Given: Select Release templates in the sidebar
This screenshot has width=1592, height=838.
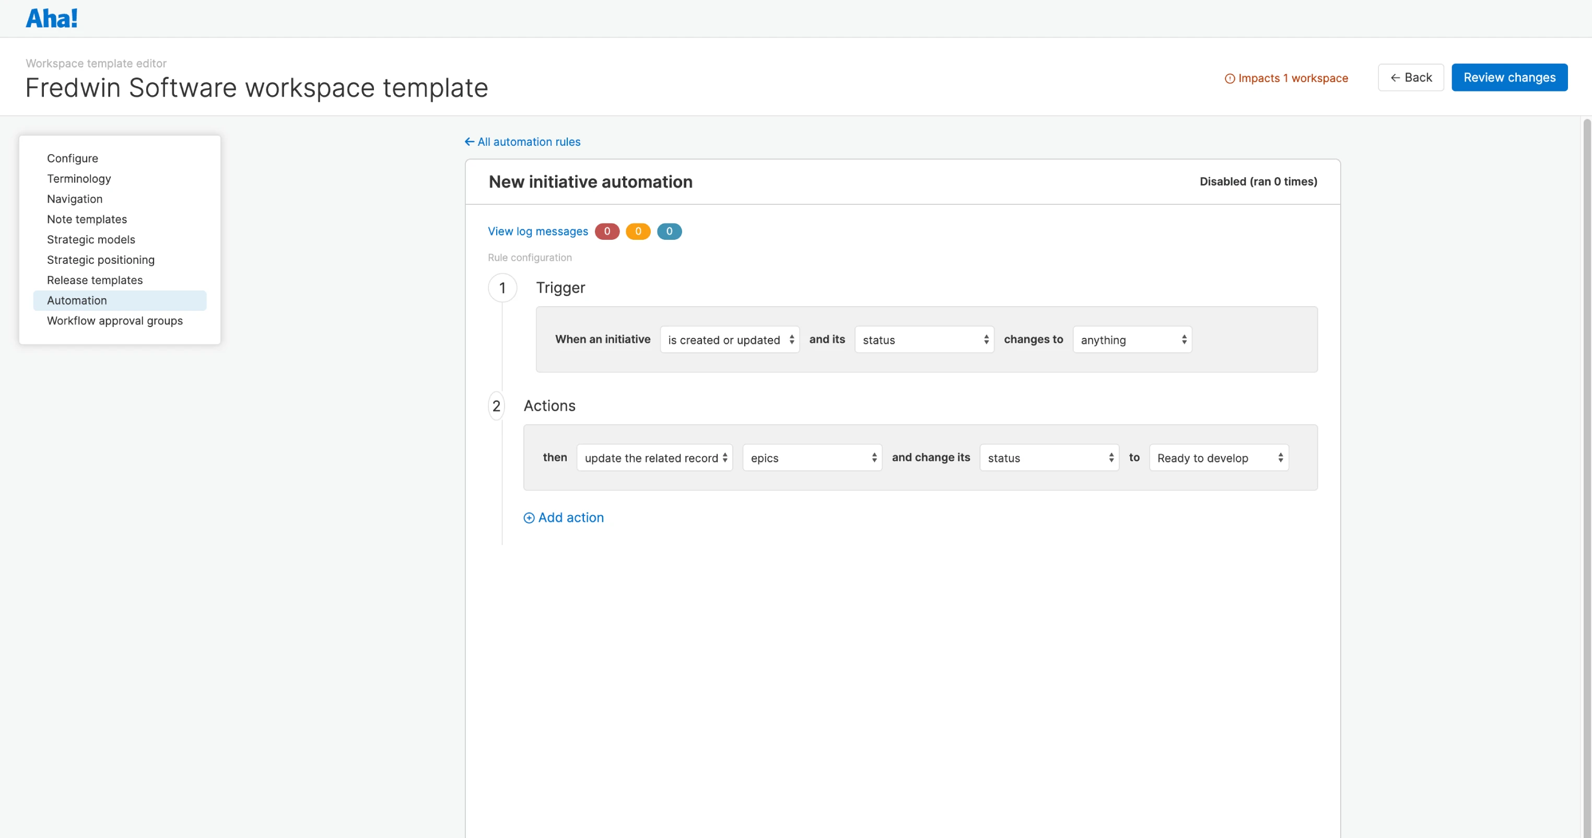Looking at the screenshot, I should (x=95, y=280).
